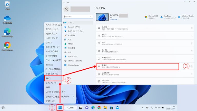Open Microsoft Edge from the taskbar
Screen dimensions: 197x111
93,108
